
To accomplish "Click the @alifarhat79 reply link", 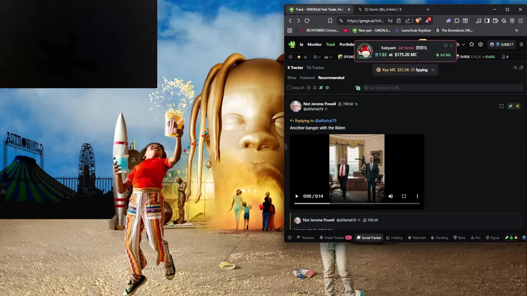I will (326, 120).
